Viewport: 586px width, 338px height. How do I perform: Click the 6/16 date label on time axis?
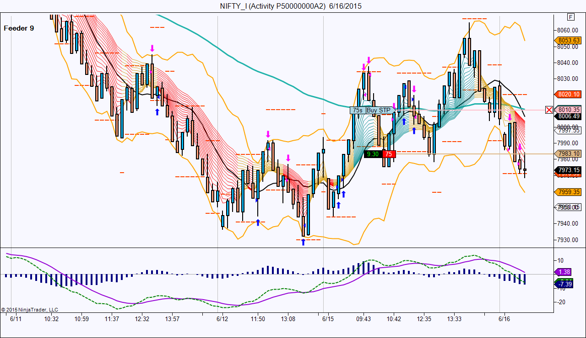(x=505, y=319)
